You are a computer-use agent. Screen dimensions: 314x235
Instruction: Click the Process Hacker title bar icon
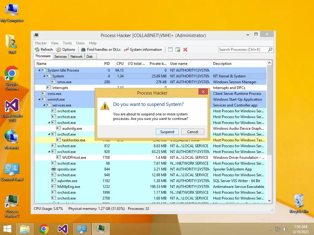pyautogui.click(x=36, y=35)
